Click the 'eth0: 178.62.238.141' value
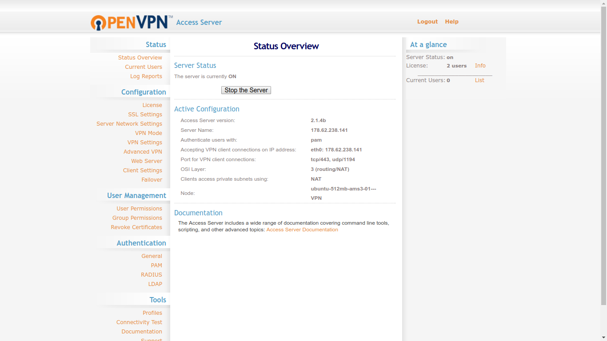The height and width of the screenshot is (341, 607). [336, 150]
